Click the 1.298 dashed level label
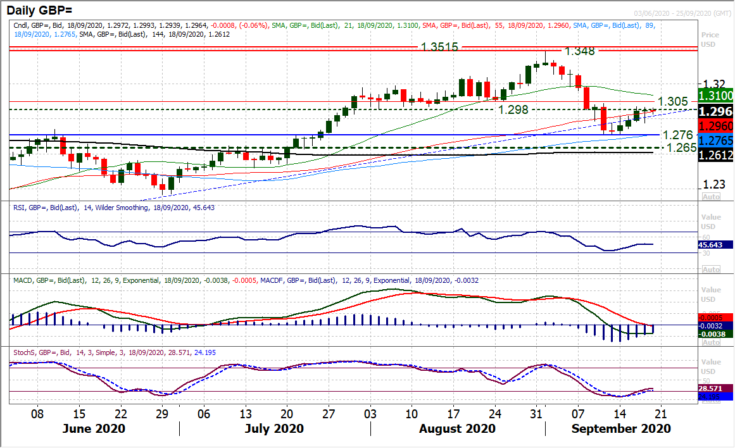 point(513,109)
